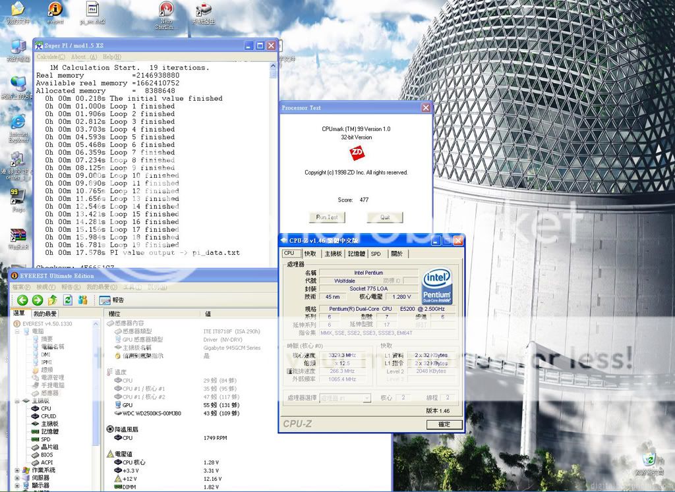Switch to 快取 tab in CPU-Z
The height and width of the screenshot is (492, 675).
pyautogui.click(x=310, y=254)
